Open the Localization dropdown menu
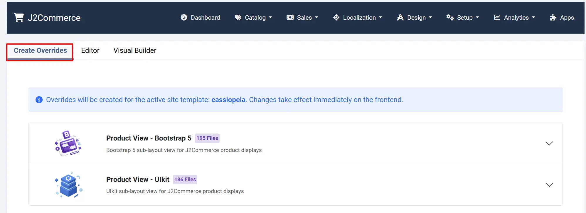 tap(358, 18)
